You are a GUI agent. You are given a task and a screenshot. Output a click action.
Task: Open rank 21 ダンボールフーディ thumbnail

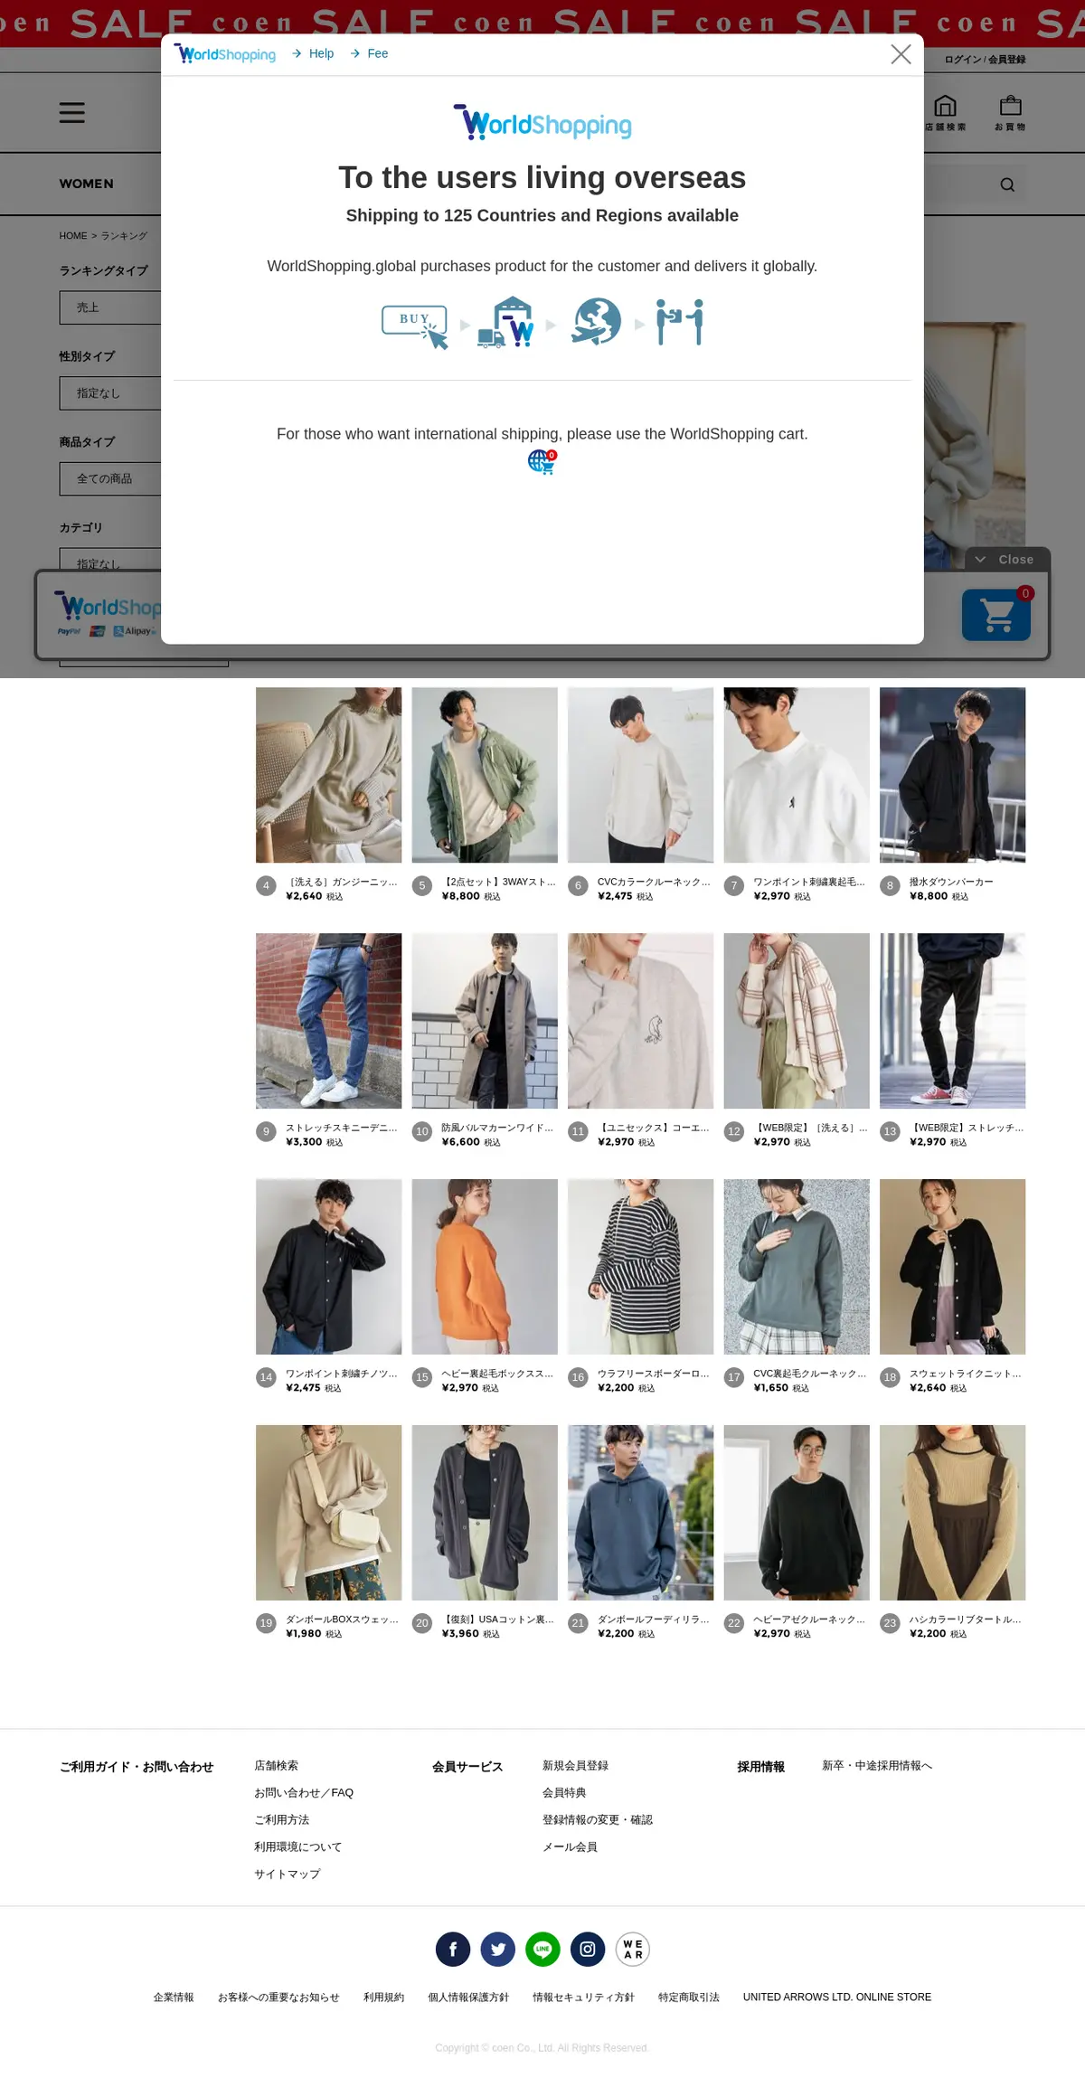coord(640,1513)
